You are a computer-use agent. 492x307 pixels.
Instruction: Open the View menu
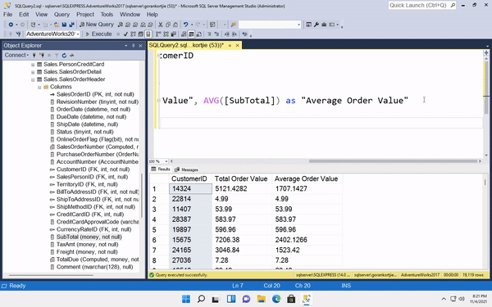(42, 15)
